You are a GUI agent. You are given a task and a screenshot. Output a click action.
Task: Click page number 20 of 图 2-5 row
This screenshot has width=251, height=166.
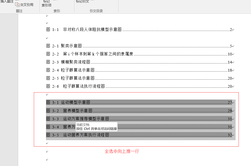230,78
